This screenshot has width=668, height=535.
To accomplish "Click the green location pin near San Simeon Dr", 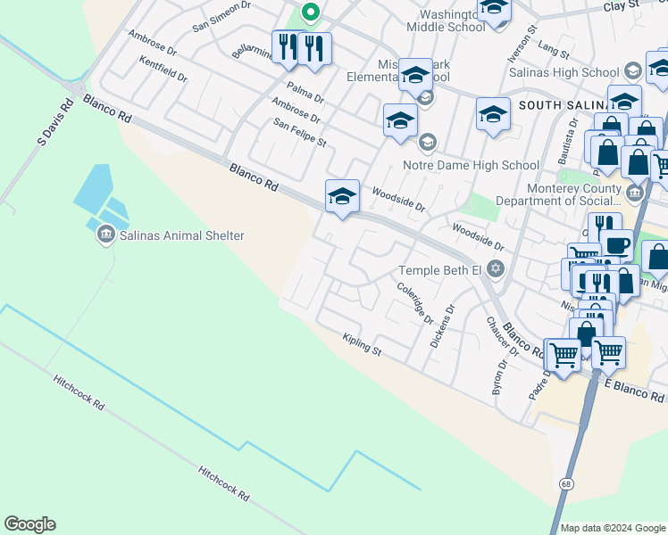I will (311, 12).
